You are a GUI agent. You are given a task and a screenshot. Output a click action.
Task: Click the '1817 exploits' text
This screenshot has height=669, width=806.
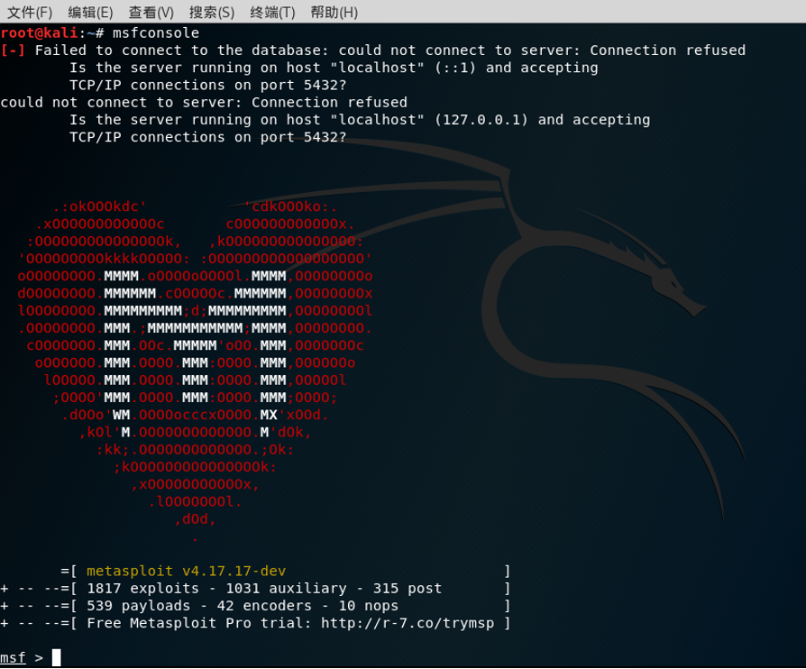pos(143,588)
